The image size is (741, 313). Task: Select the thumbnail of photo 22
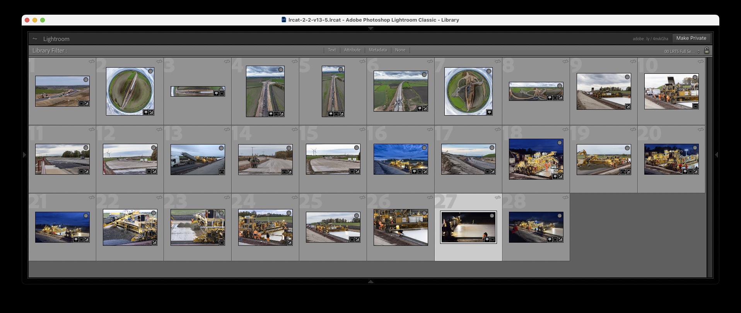[x=130, y=227]
